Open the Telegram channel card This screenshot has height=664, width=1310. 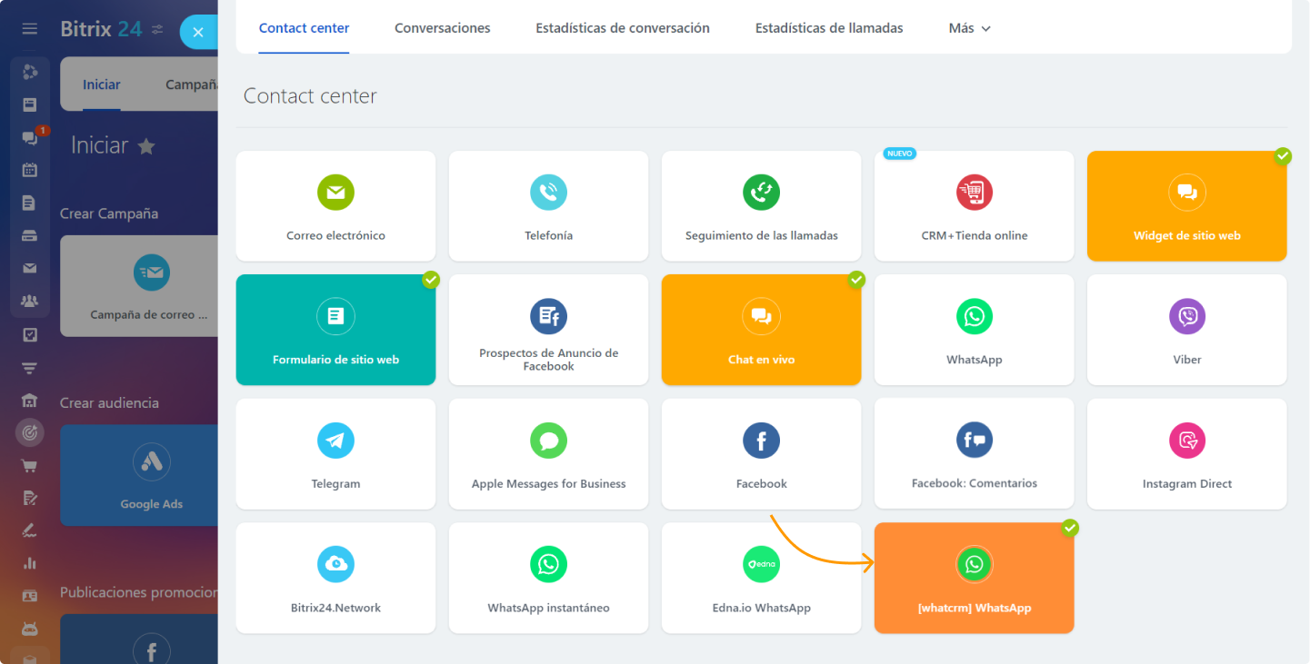(335, 454)
